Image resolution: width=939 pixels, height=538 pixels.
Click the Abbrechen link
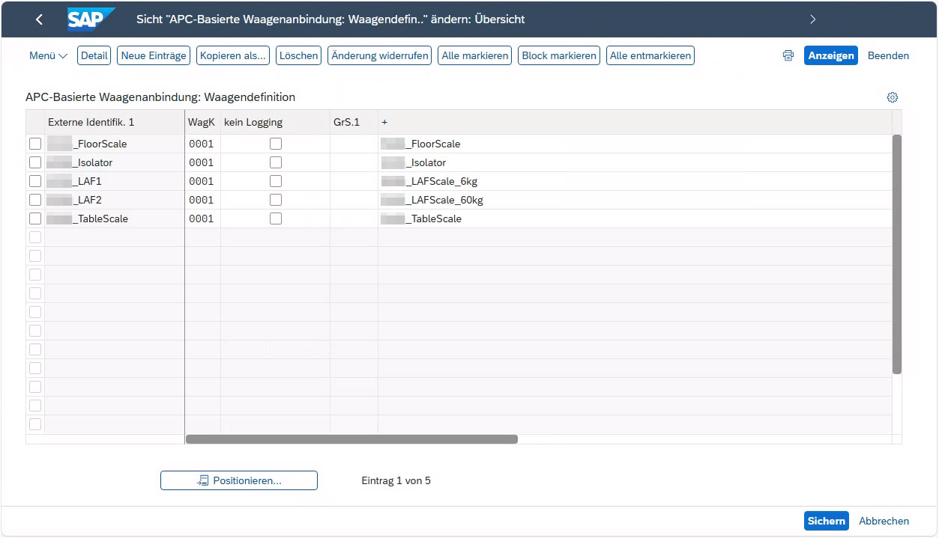pyautogui.click(x=884, y=521)
